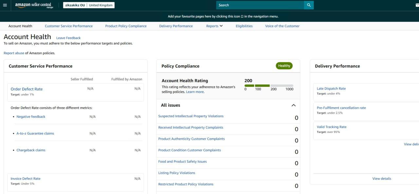This screenshot has height=194, width=419.
Task: Click the Seller Fulfilled column header
Action: click(82, 79)
